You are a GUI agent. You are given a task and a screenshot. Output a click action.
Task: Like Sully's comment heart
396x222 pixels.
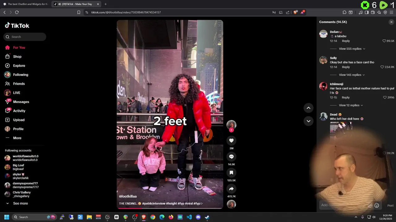[x=382, y=67]
